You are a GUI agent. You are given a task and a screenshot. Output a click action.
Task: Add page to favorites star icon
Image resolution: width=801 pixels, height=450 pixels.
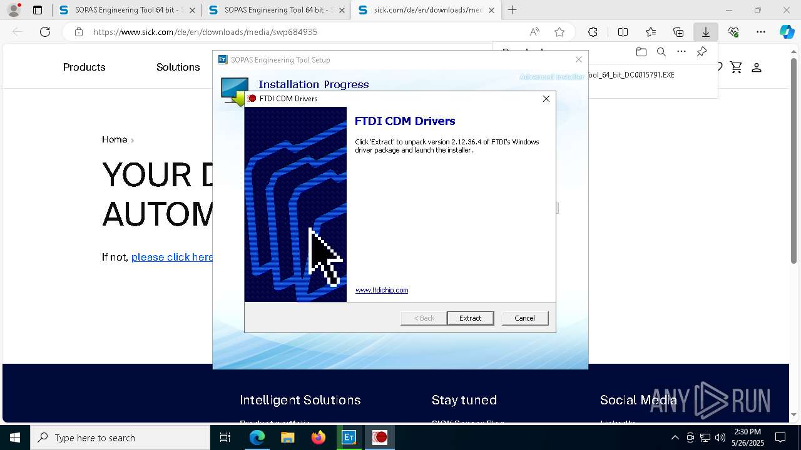[x=559, y=32]
